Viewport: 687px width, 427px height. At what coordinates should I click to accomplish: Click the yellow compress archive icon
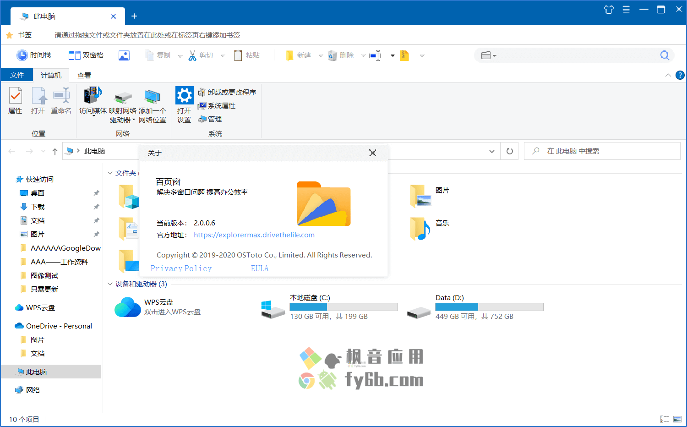404,55
